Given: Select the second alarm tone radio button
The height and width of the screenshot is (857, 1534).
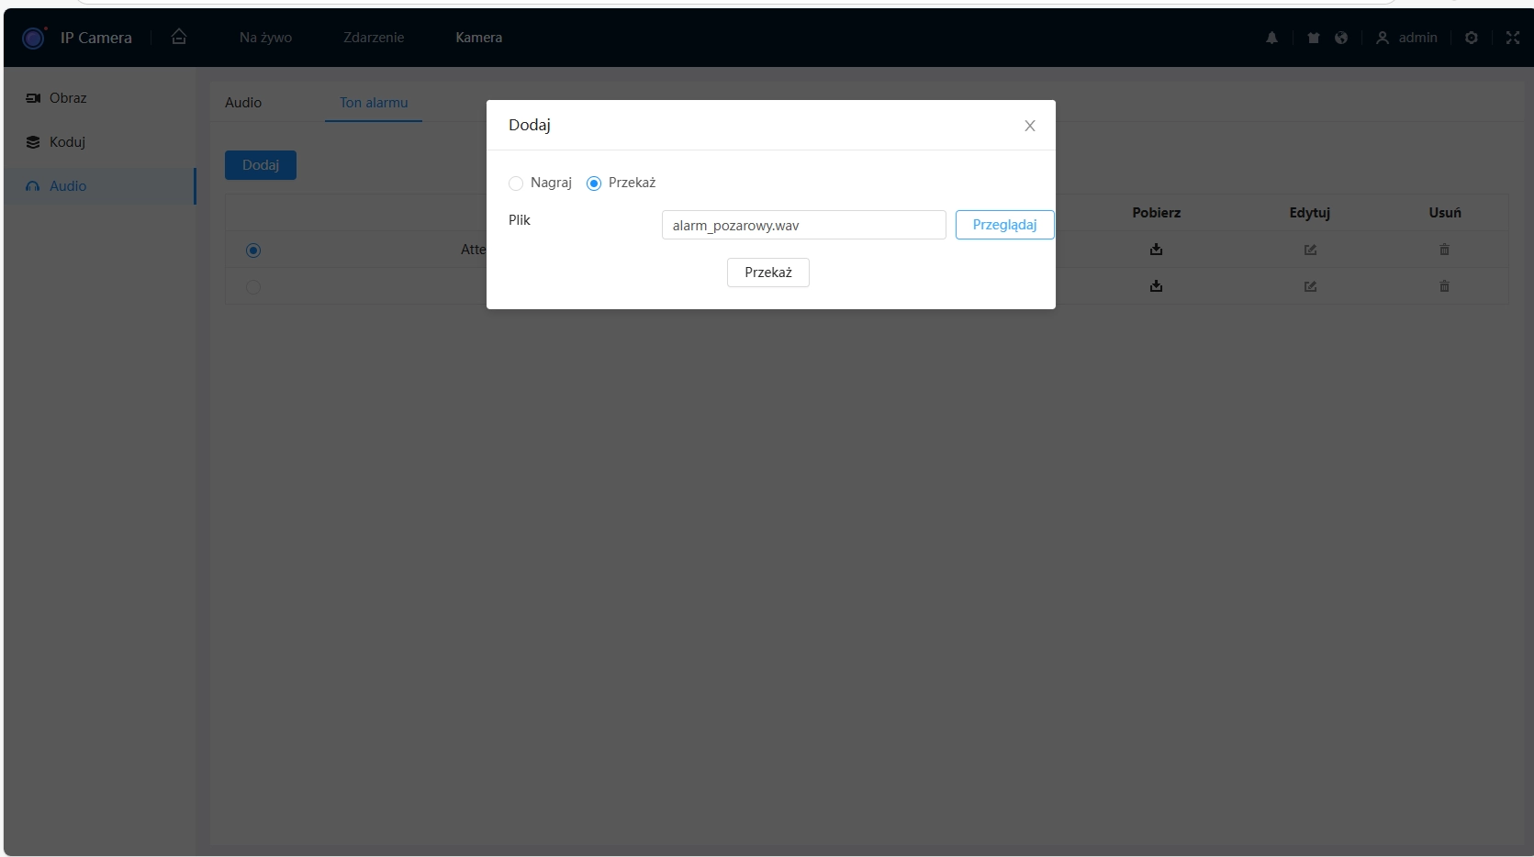Looking at the screenshot, I should (x=253, y=287).
